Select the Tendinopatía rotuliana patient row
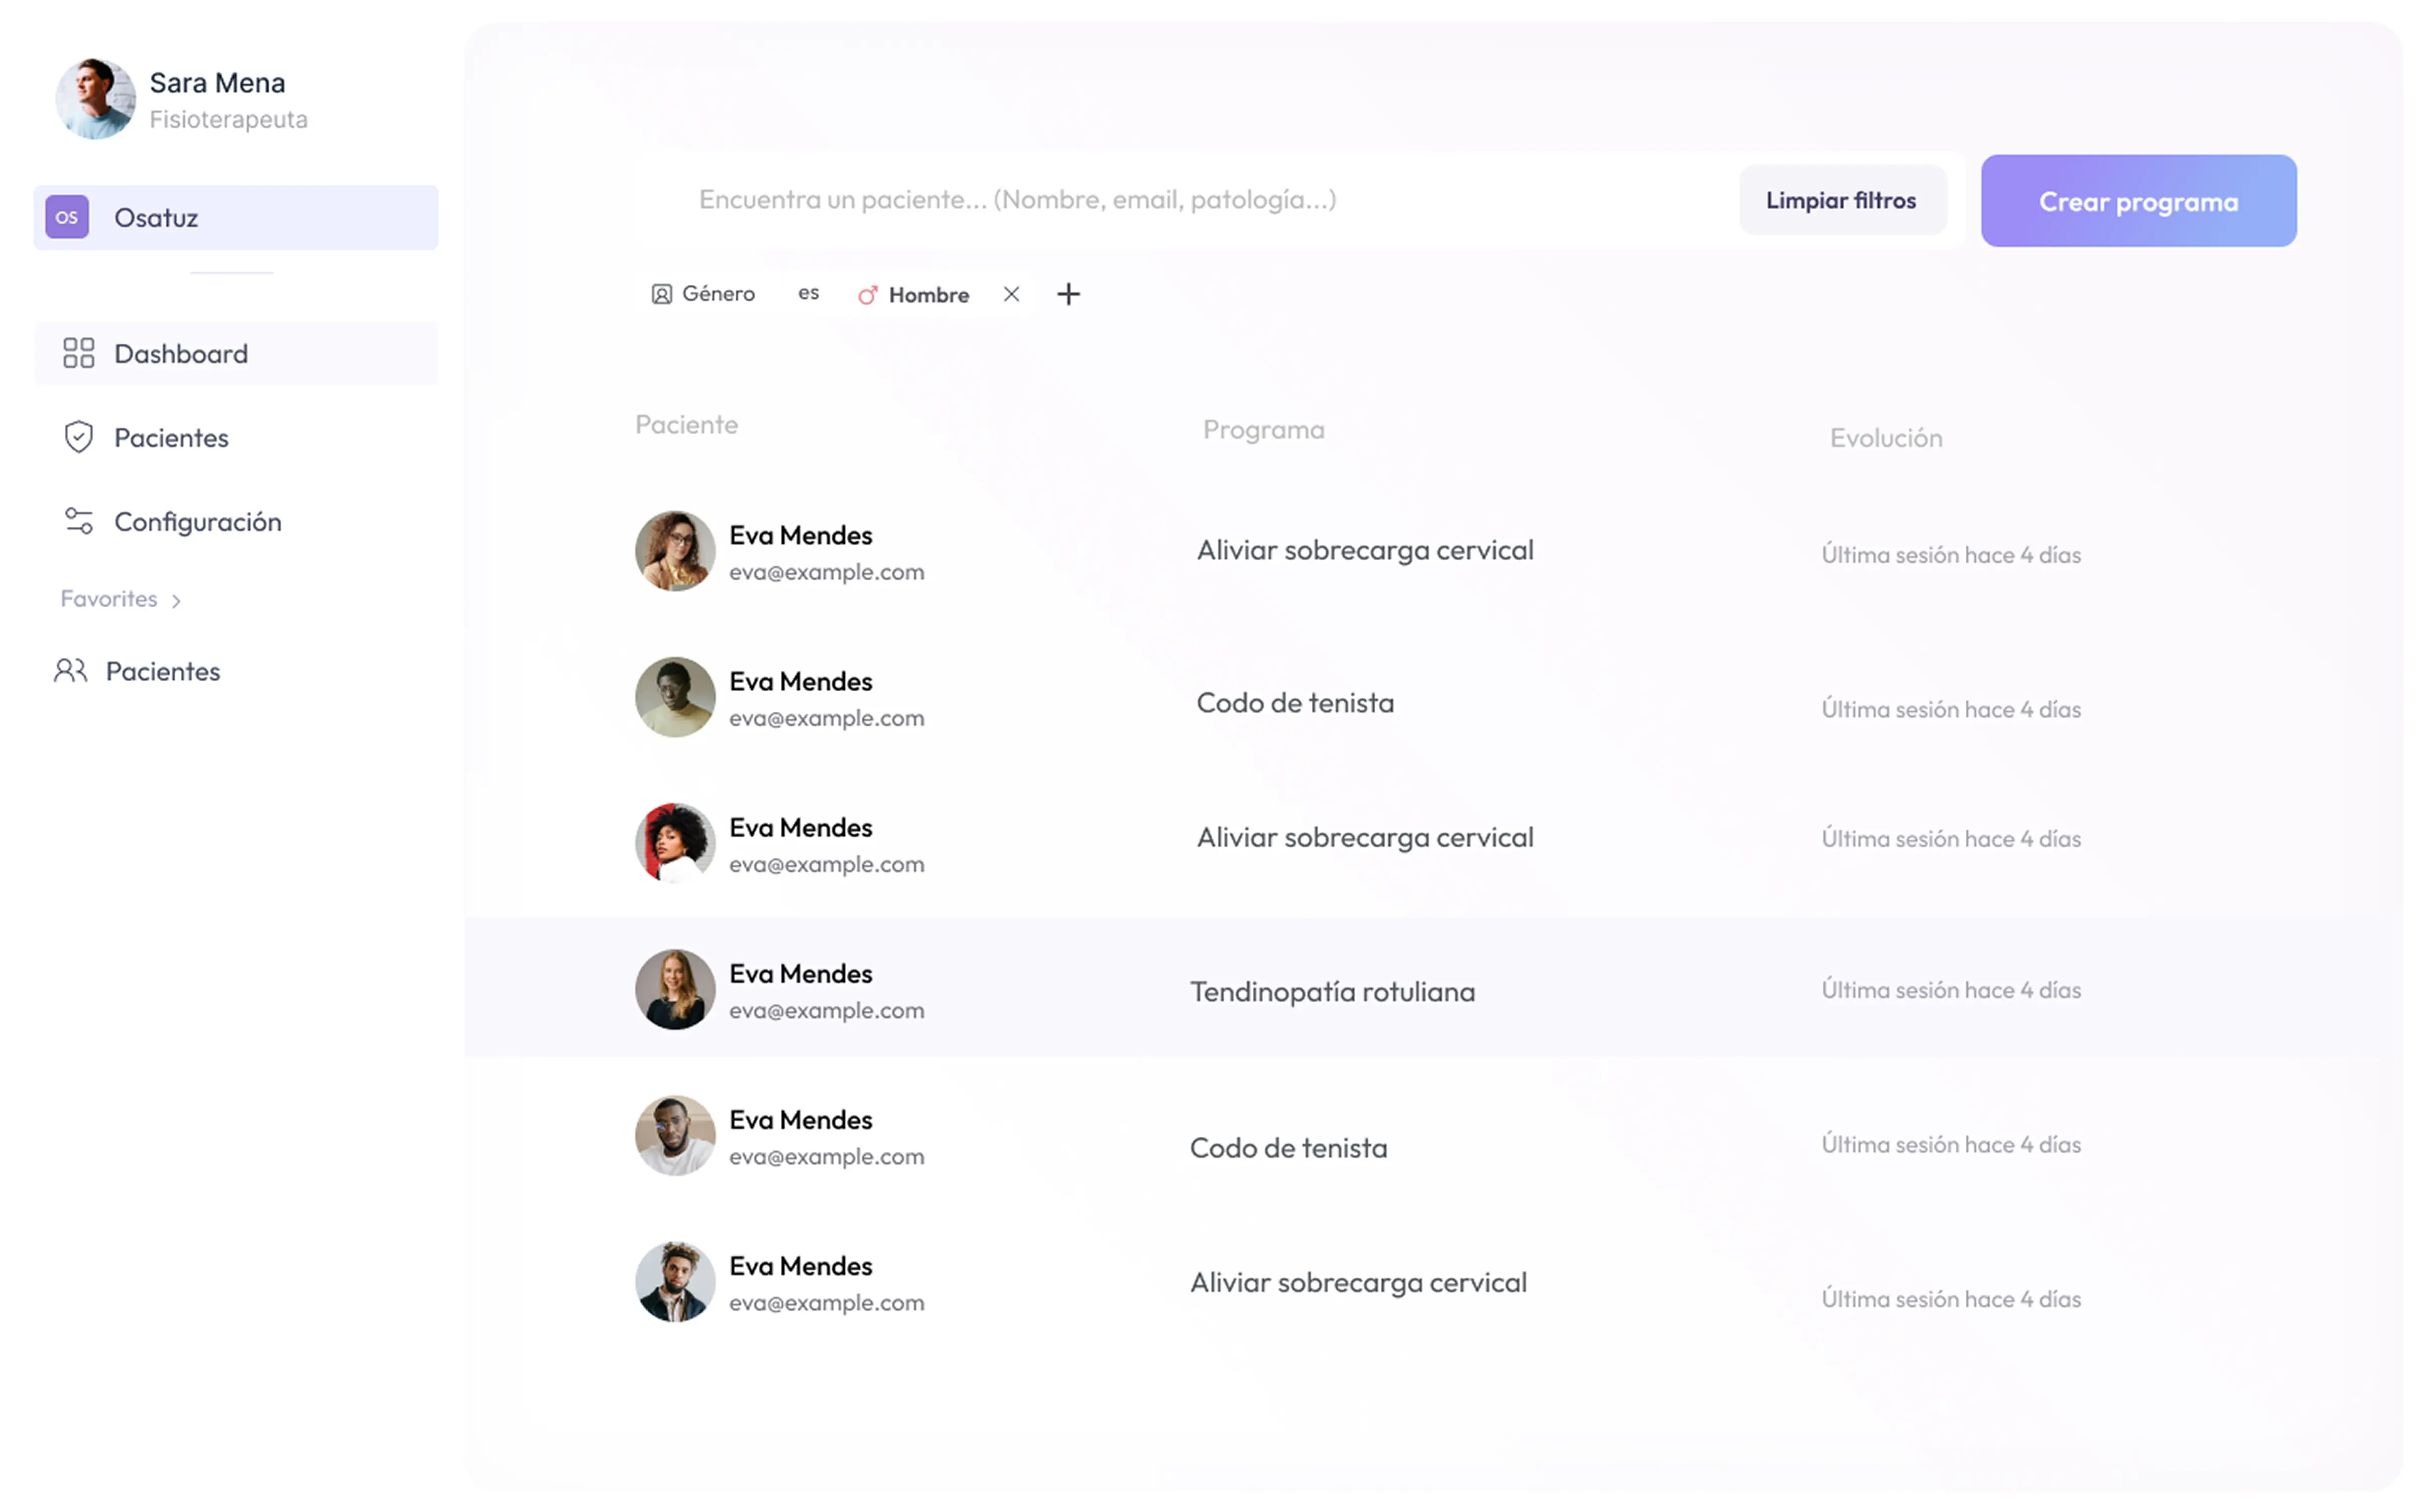The image size is (2420, 1512). [x=1331, y=991]
